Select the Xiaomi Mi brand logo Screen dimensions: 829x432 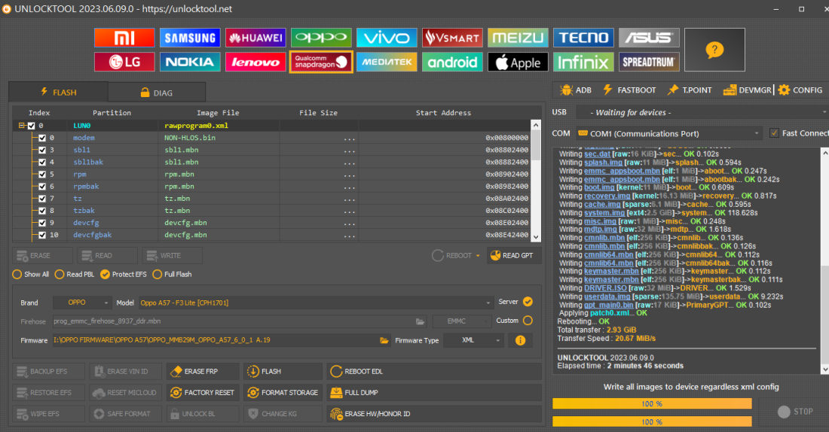(124, 38)
